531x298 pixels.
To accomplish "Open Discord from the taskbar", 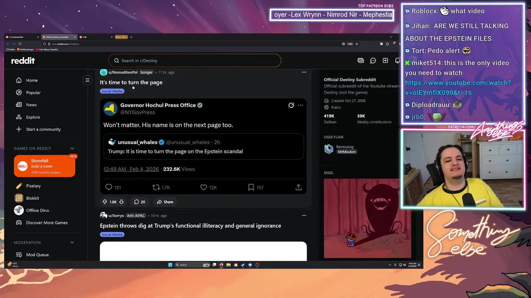I will pos(250,265).
